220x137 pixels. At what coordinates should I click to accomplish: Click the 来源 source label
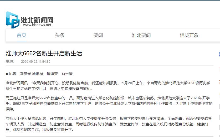tap(10, 62)
